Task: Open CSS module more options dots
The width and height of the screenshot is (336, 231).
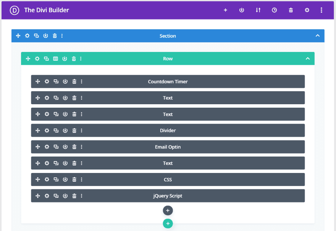Action: click(x=81, y=179)
